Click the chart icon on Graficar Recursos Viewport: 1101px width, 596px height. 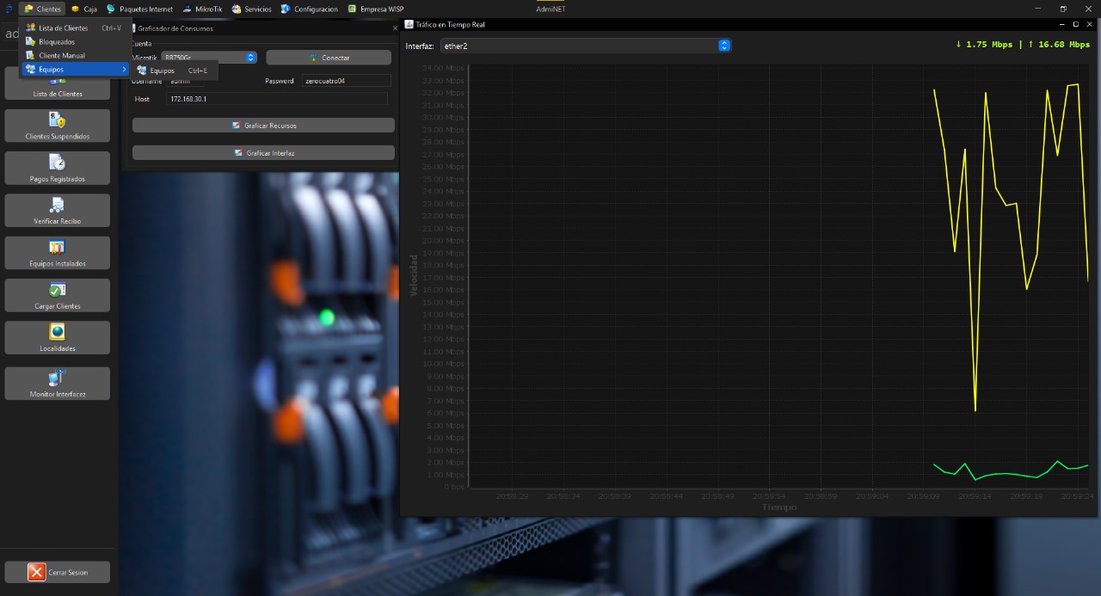(x=237, y=126)
